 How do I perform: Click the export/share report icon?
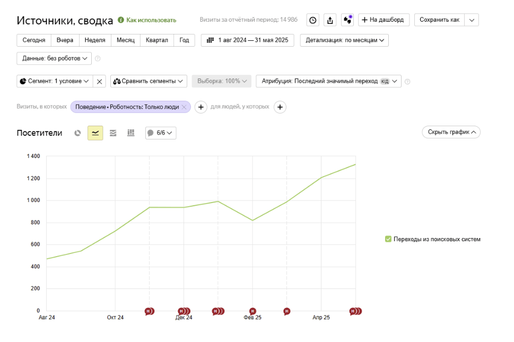[x=330, y=20]
